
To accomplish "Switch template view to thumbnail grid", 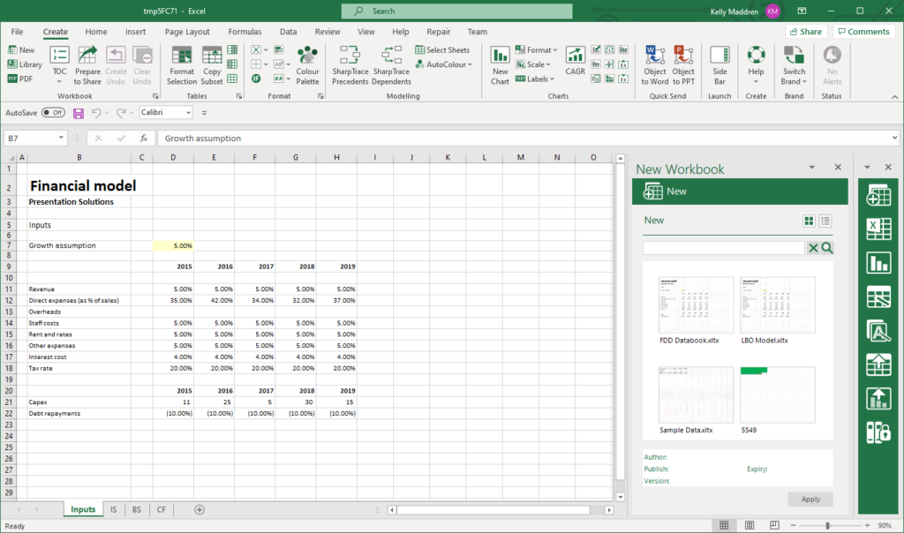I will [x=809, y=221].
